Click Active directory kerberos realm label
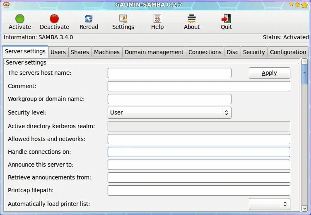Screen dimensions: 311x215 tap(51, 126)
